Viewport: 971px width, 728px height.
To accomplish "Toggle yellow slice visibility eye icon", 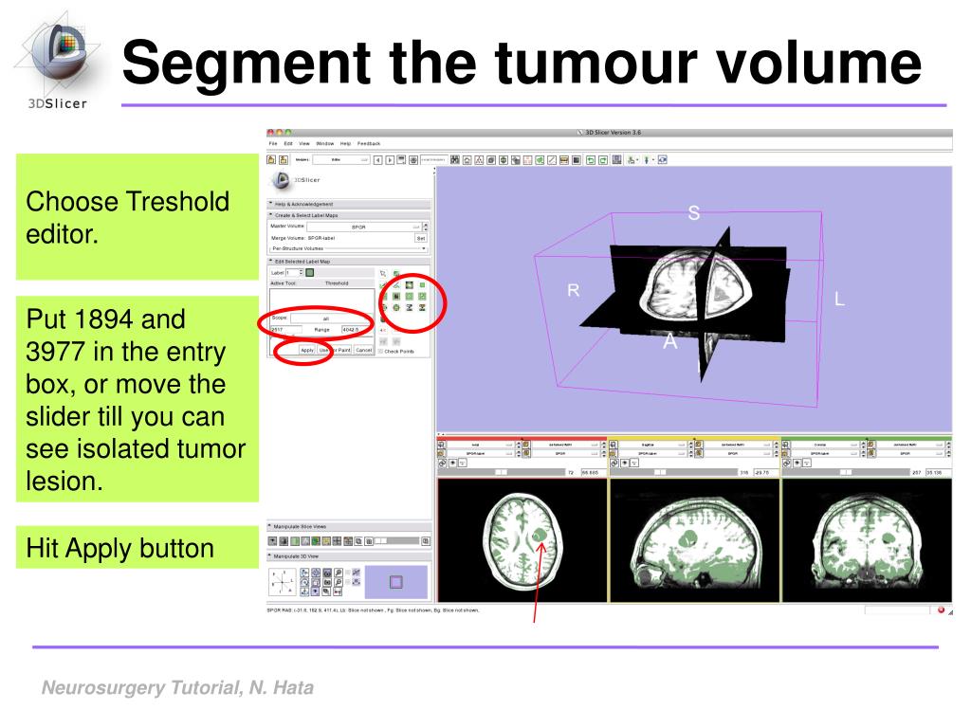I will 624,464.
